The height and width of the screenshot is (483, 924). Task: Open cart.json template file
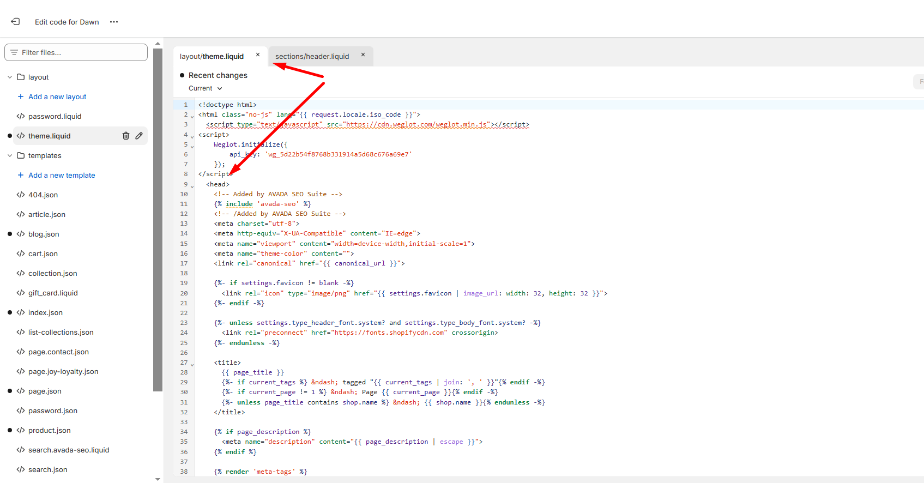coord(43,253)
